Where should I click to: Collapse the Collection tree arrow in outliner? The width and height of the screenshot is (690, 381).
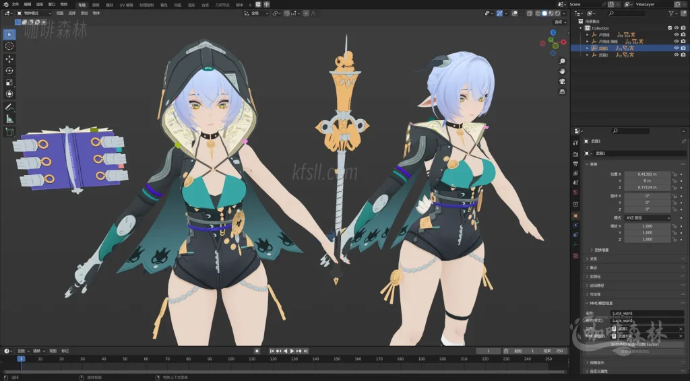click(581, 28)
